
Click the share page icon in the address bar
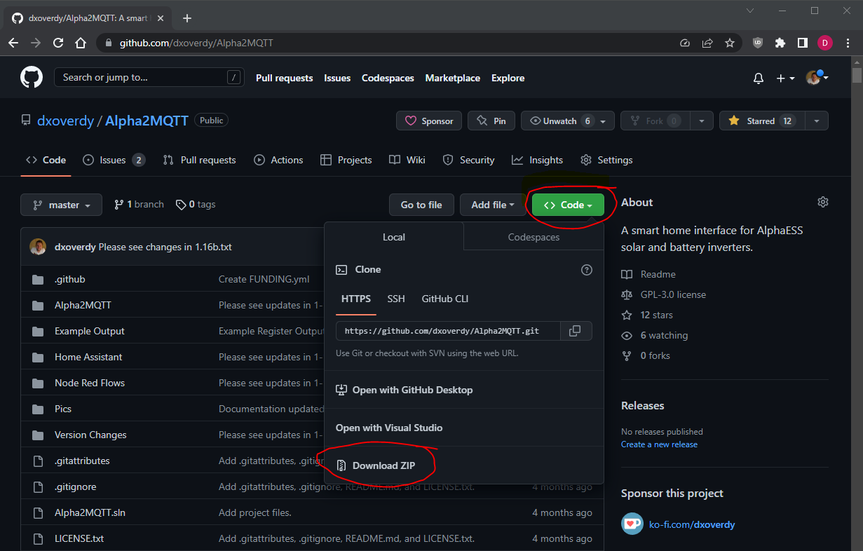click(707, 43)
